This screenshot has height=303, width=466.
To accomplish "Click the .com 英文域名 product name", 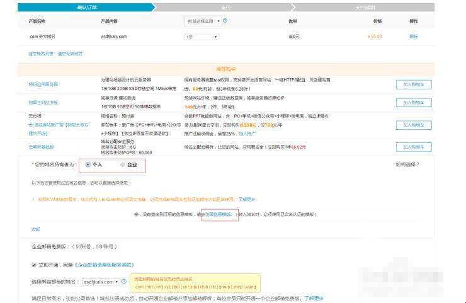I will click(x=42, y=37).
